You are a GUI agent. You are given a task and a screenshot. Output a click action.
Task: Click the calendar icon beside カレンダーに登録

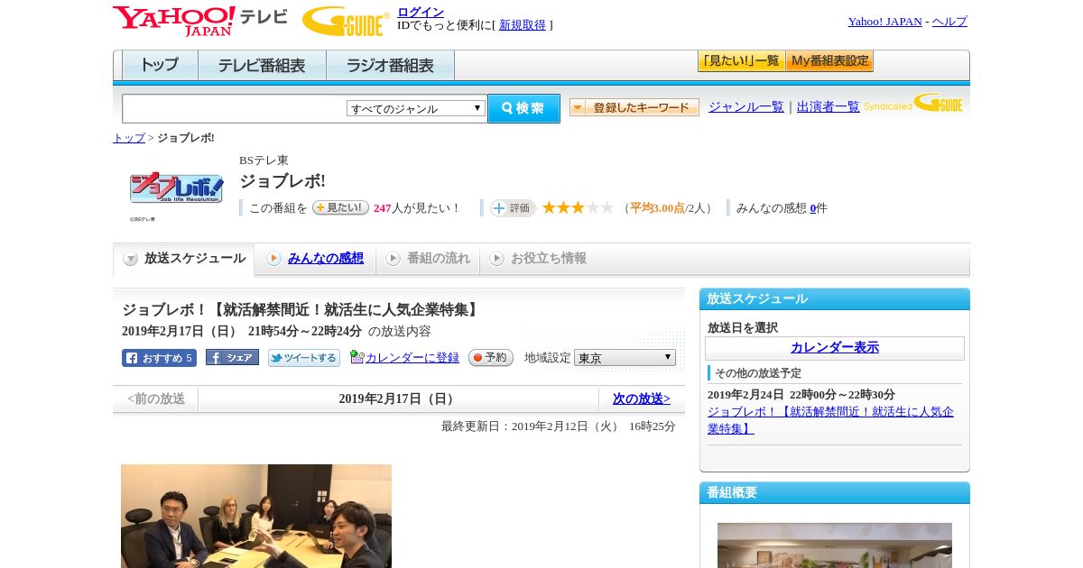[356, 357]
